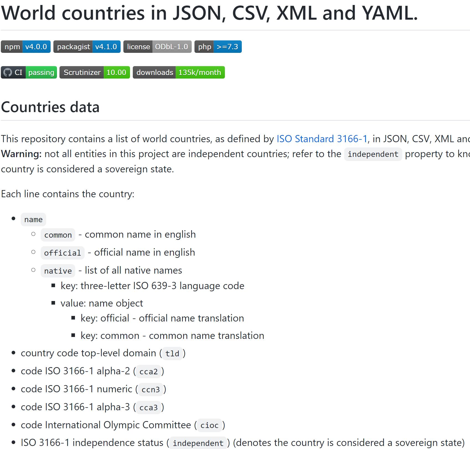This screenshot has width=470, height=449.
Task: Click the downloads 135k/month badge
Action: (179, 72)
